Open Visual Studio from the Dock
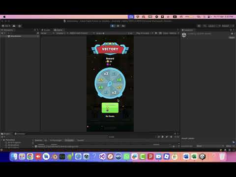Viewport: 236px width, 177px height. coord(102,156)
